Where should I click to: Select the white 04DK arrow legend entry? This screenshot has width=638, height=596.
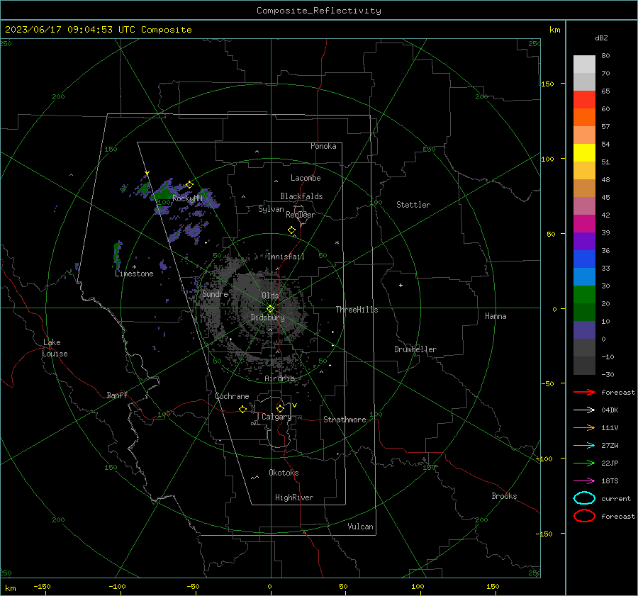[x=584, y=410]
